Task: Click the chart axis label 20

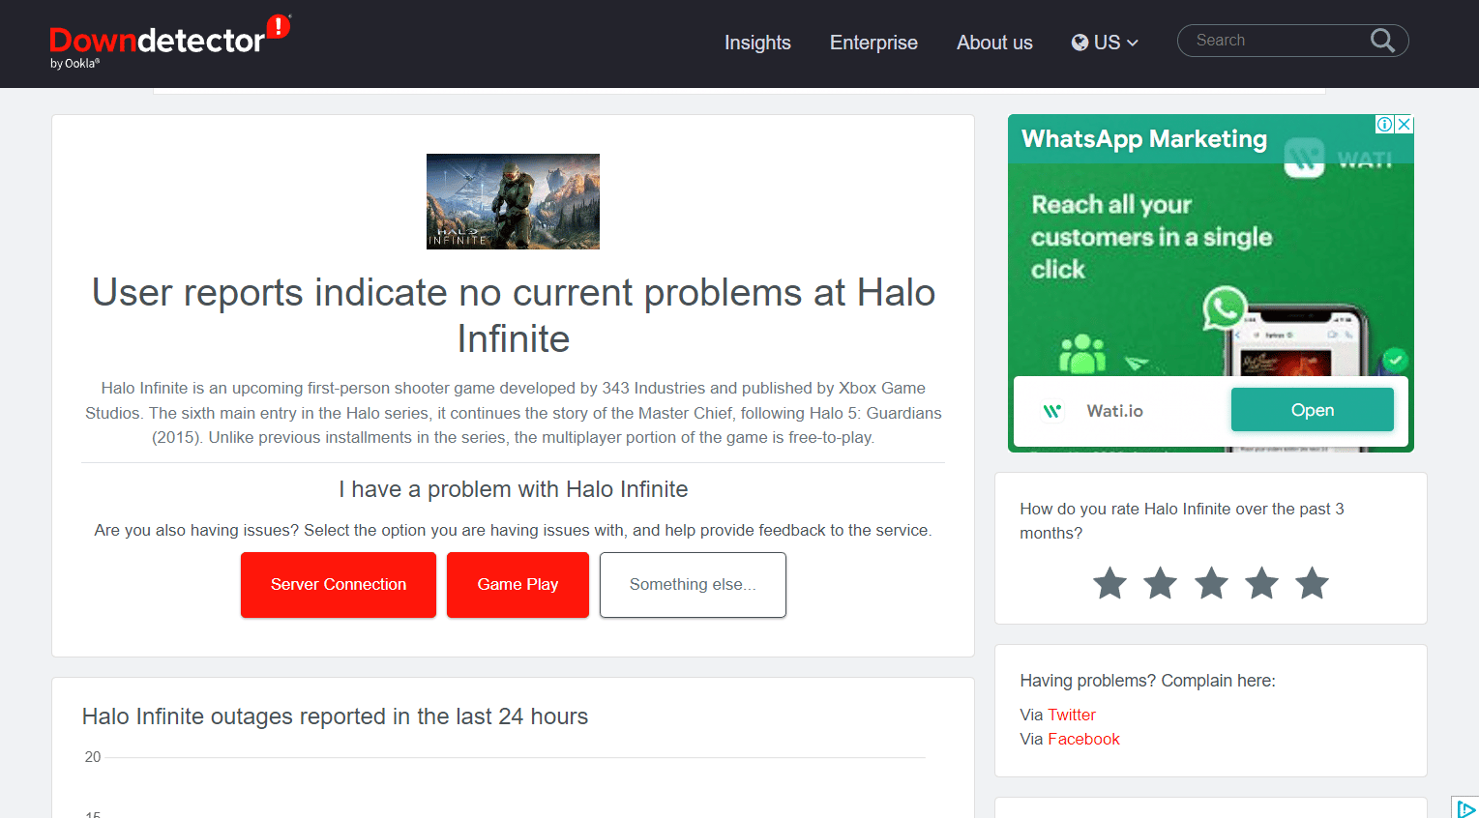Action: (93, 757)
